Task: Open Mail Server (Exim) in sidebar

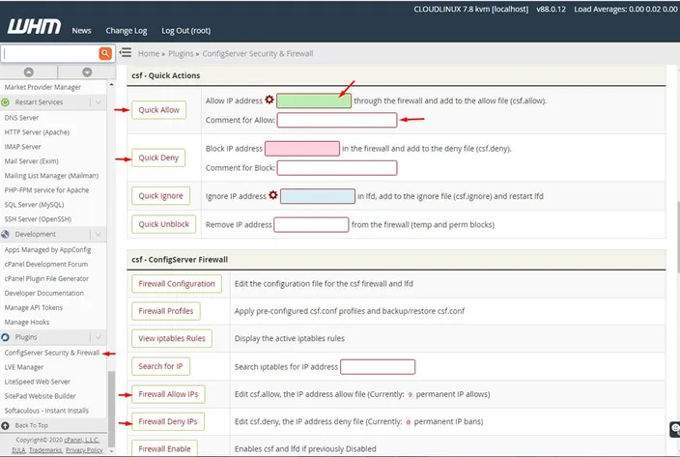Action: coord(31,161)
